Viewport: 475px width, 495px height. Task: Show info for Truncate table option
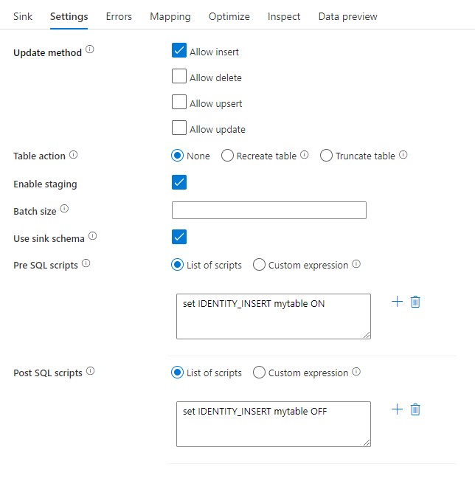[403, 156]
